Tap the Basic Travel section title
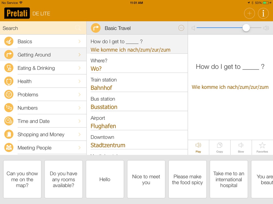273x204 pixels. click(118, 28)
